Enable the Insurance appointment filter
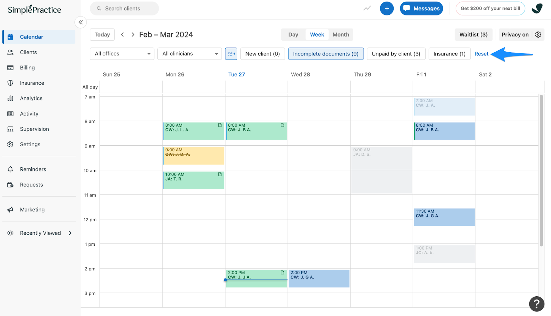This screenshot has height=316, width=551. (449, 54)
